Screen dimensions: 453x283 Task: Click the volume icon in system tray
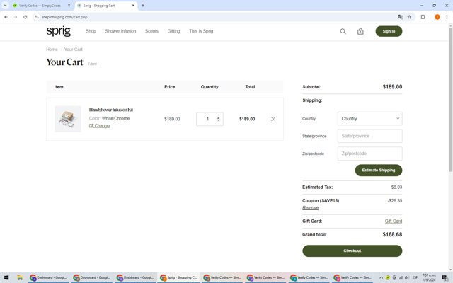point(406,278)
